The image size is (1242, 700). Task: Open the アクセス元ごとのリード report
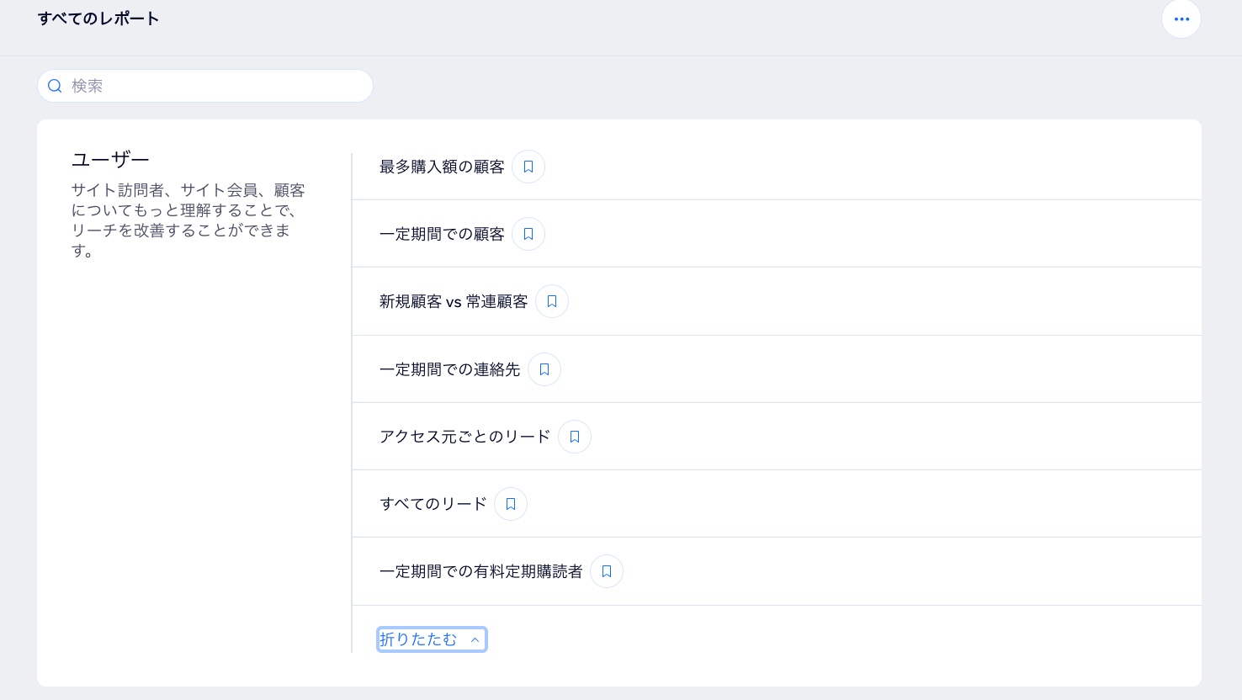pos(464,437)
